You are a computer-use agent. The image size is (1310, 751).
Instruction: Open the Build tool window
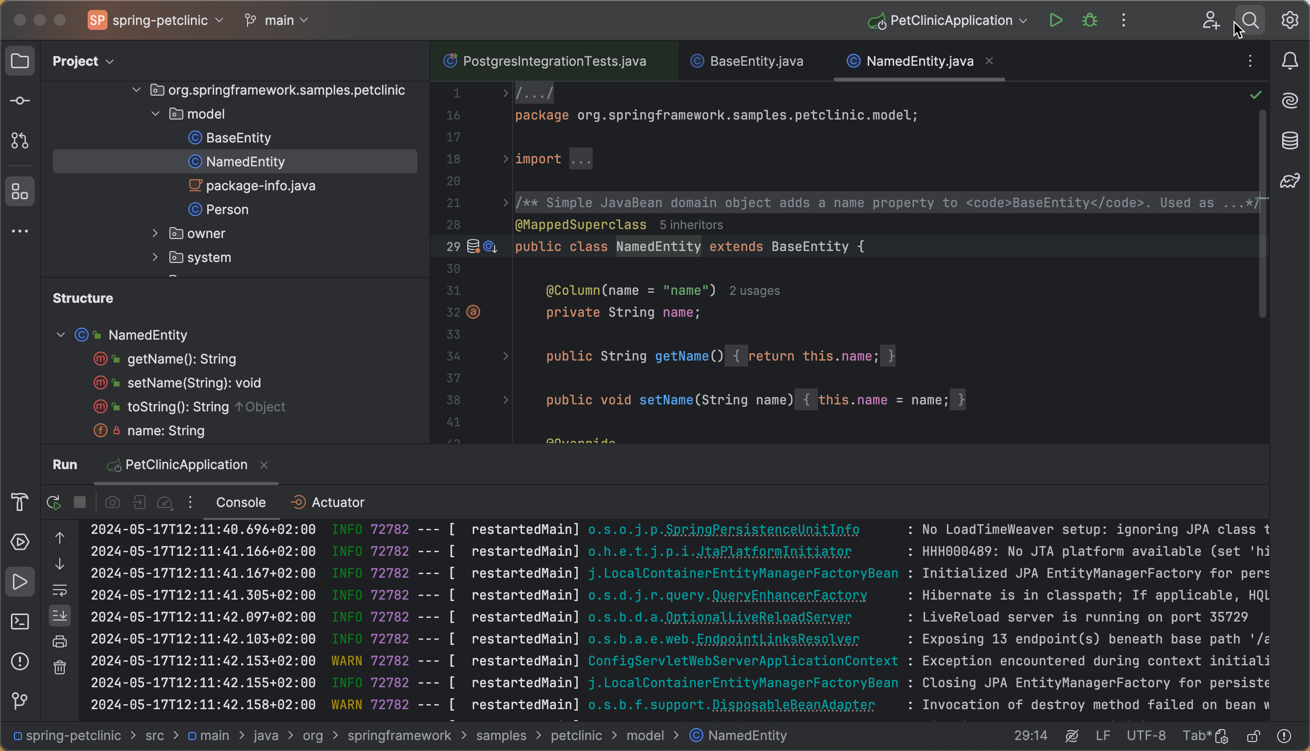[x=19, y=502]
